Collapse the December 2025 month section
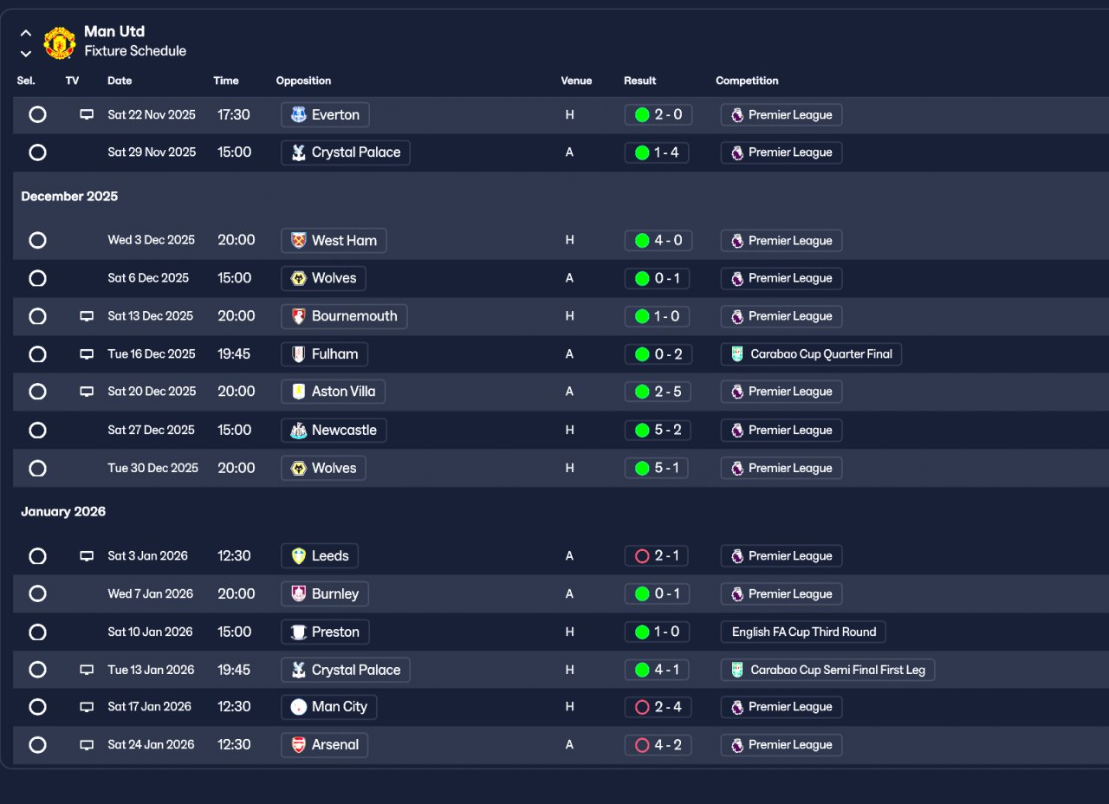This screenshot has height=804, width=1109. (69, 197)
